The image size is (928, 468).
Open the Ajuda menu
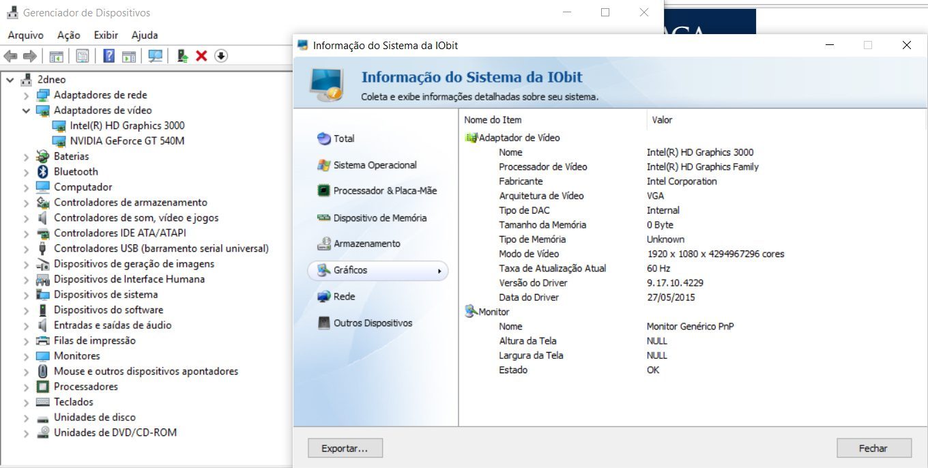pyautogui.click(x=144, y=35)
